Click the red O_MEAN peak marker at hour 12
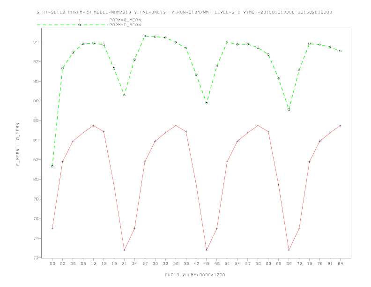Viewport: 371px width, 287px height. coord(94,126)
